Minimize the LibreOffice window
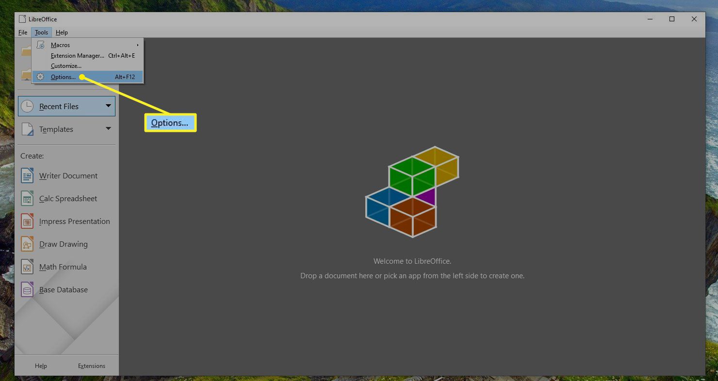This screenshot has width=718, height=381. pos(650,19)
